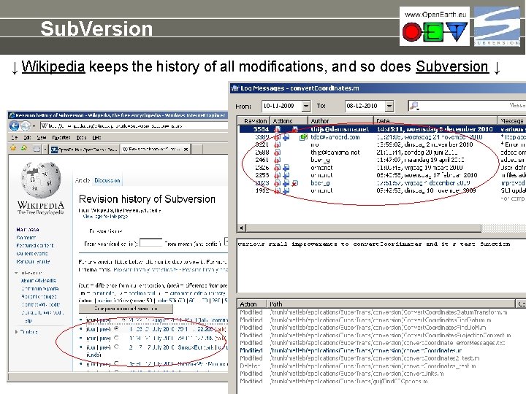Open the Contents sidebar link
The image size is (526, 394).
coord(26,238)
